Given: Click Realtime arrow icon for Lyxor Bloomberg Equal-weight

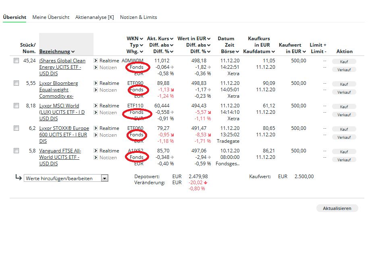Looking at the screenshot, I should coord(96,83).
